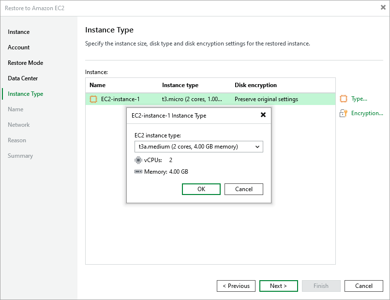The image size is (390, 300).
Task: Confirm the instance type with OK
Action: [x=201, y=189]
